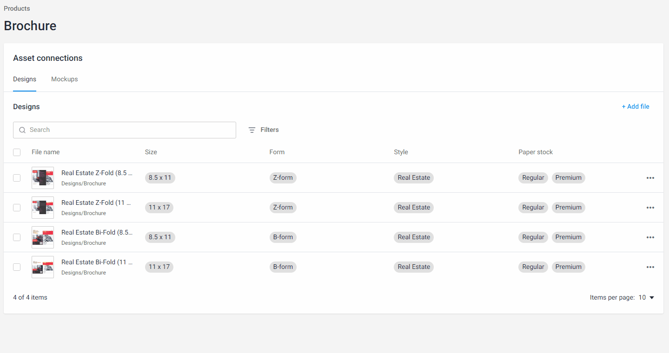Screen dimensions: 669x353
Task: Click the Real Estate Bi-Fold (11) thumbnail
Action: click(x=42, y=267)
